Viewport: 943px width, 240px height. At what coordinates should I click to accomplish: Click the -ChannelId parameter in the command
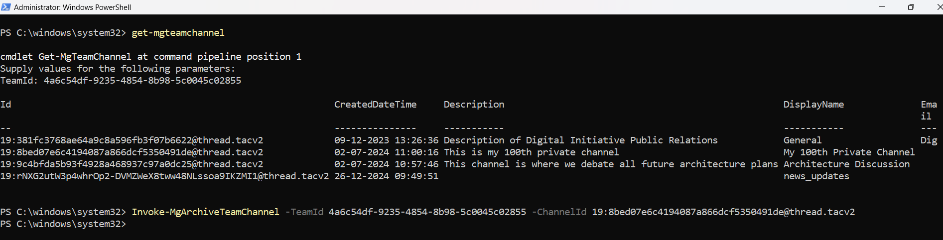point(559,212)
